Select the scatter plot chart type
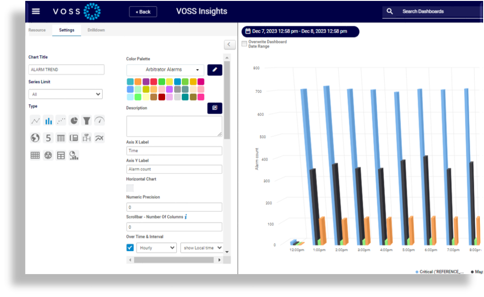The image size is (484, 297). click(x=61, y=121)
